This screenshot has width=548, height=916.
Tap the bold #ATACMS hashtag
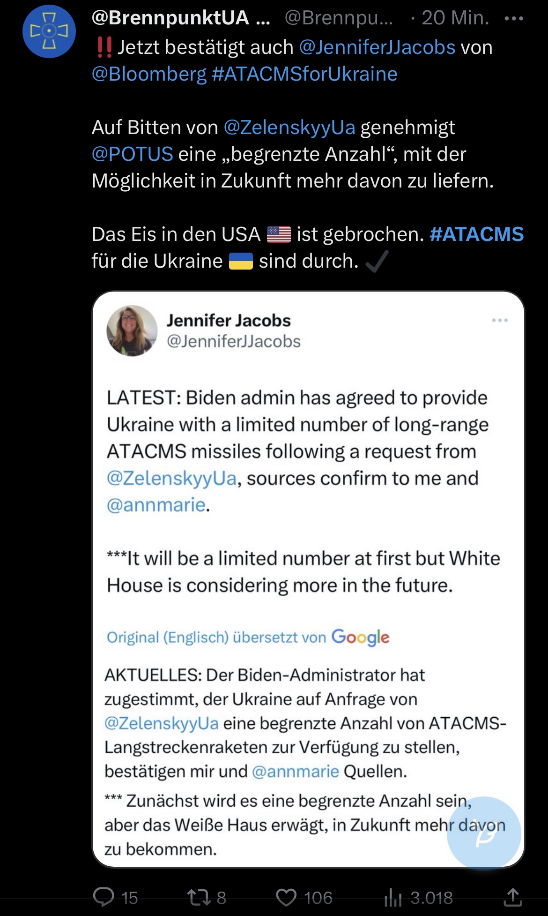pyautogui.click(x=476, y=234)
